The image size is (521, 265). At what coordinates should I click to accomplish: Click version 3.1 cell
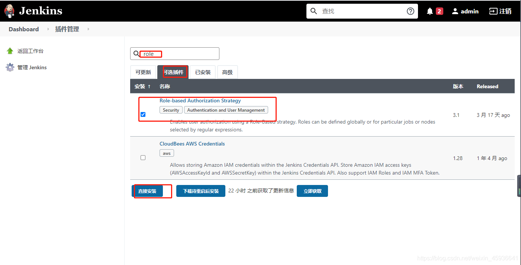(x=456, y=115)
